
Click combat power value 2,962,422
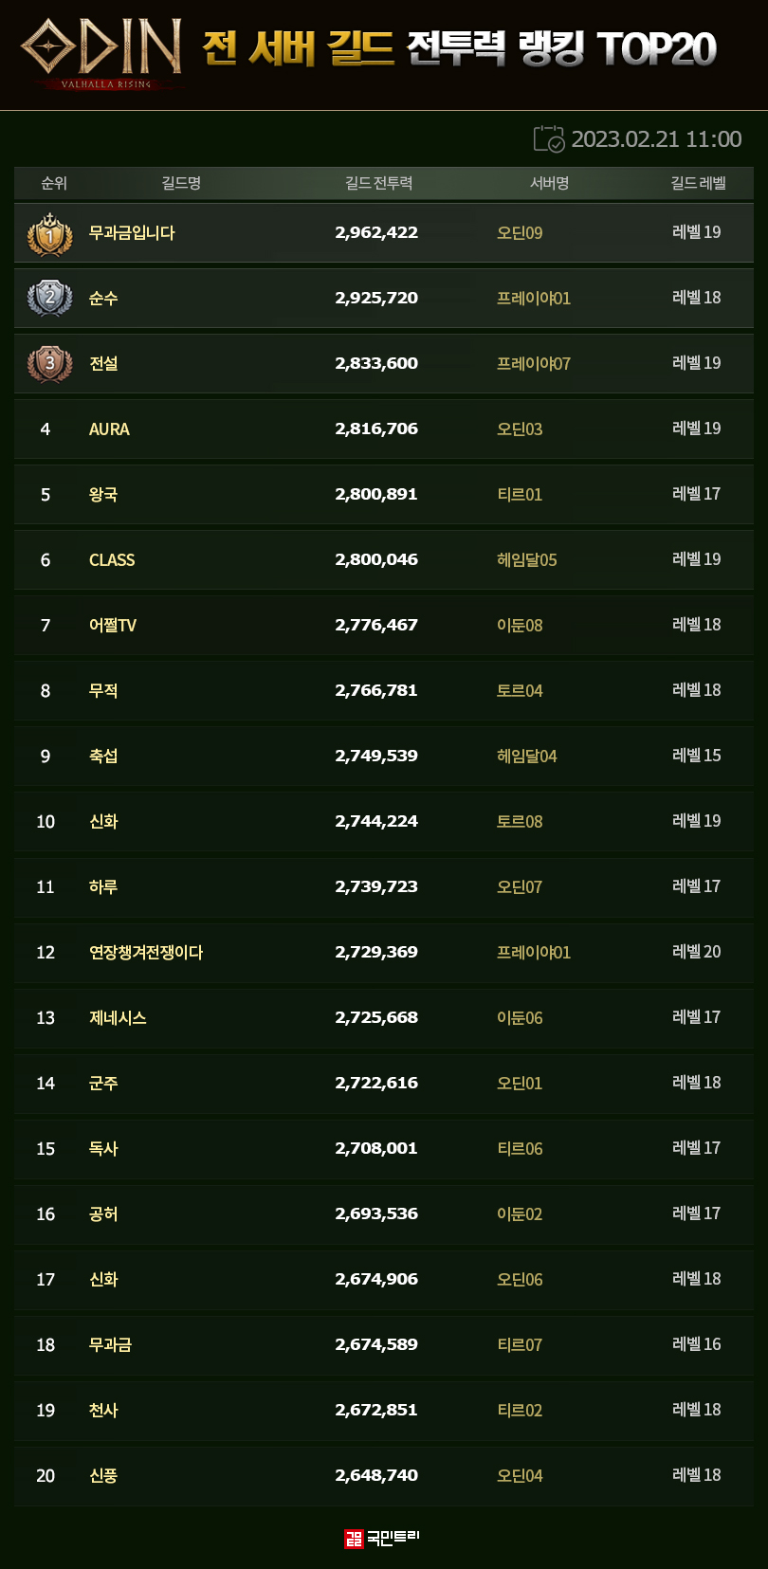[376, 233]
